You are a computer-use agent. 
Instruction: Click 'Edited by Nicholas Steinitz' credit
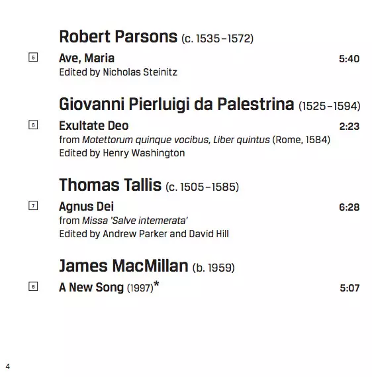coord(118,72)
